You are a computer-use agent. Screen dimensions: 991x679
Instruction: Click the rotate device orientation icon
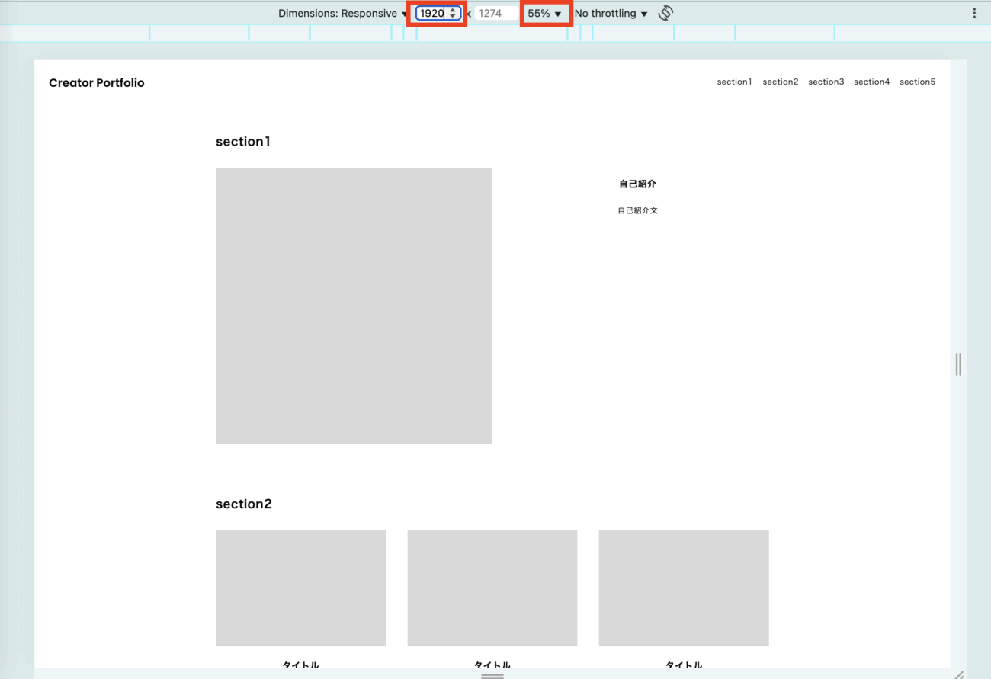pos(665,13)
